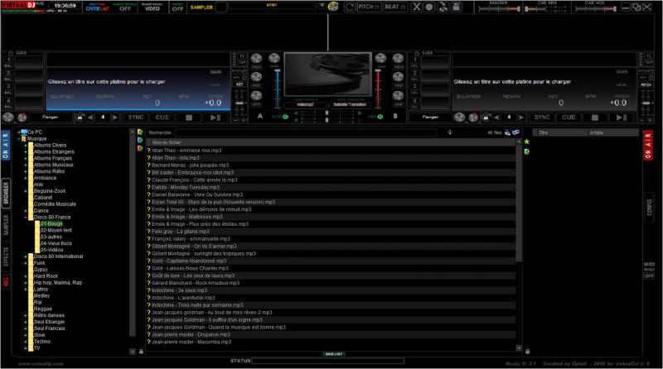Select the 02-Moyen lent folder
Viewport: 663px width, 369px height.
[x=56, y=230]
